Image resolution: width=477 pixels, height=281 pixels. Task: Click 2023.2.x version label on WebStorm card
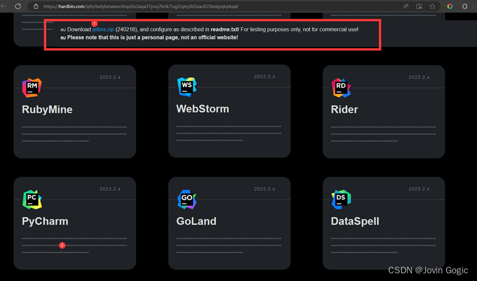265,77
